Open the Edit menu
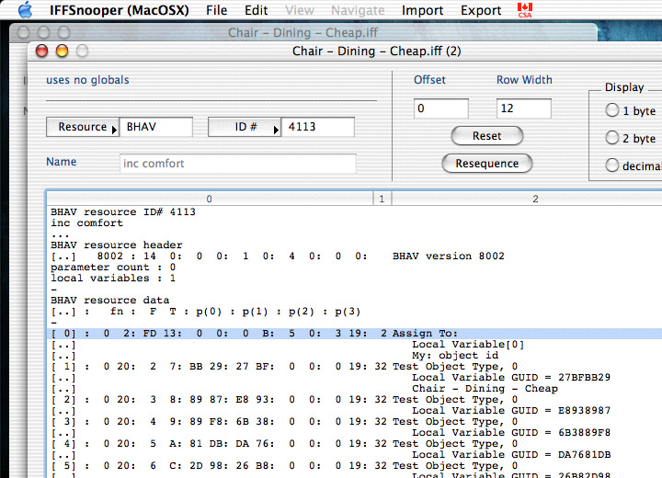The image size is (662, 478). 257,10
